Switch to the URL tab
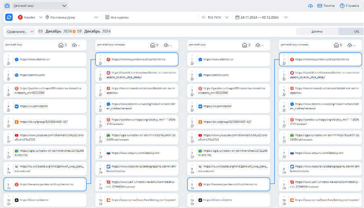 [x=357, y=31]
